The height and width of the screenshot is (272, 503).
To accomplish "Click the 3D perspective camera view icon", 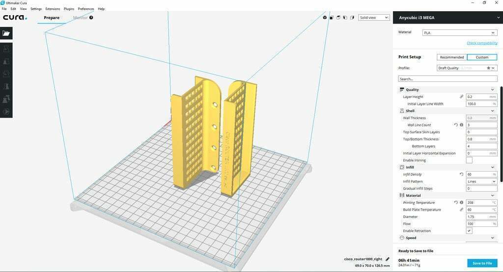I will 325,18.
